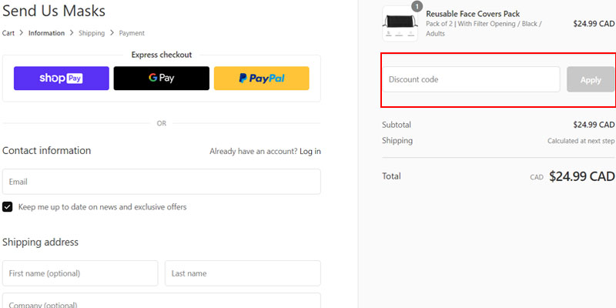Go back to Cart breadcrumb
The width and height of the screenshot is (616, 308).
click(8, 33)
